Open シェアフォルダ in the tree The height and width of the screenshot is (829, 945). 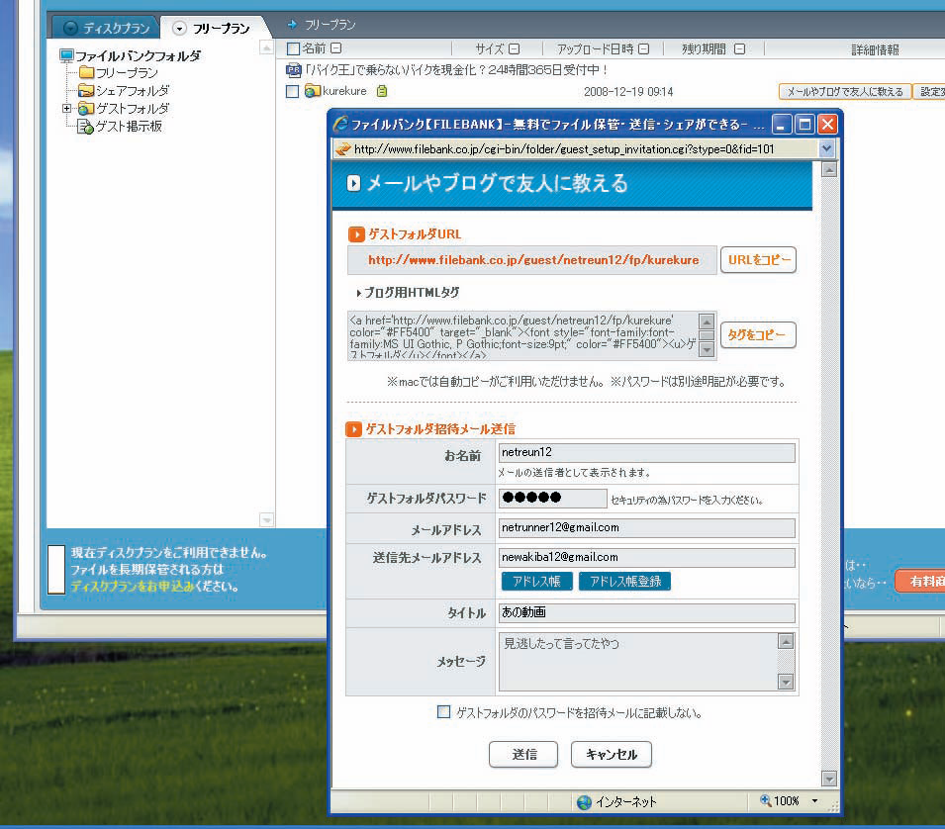click(x=133, y=91)
